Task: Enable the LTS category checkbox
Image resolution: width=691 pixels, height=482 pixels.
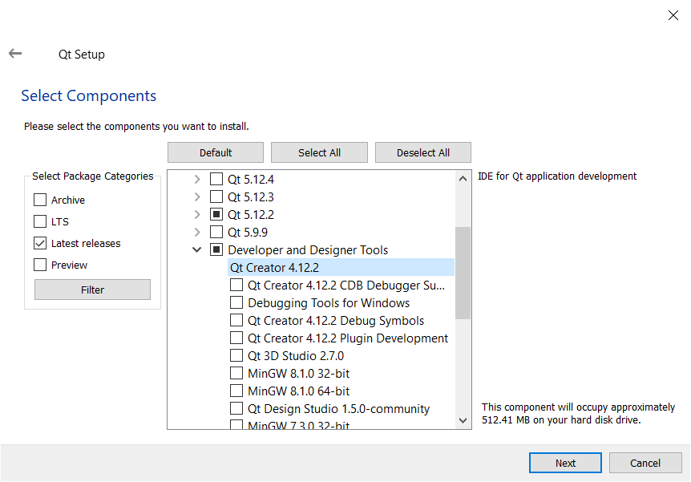Action: tap(40, 221)
